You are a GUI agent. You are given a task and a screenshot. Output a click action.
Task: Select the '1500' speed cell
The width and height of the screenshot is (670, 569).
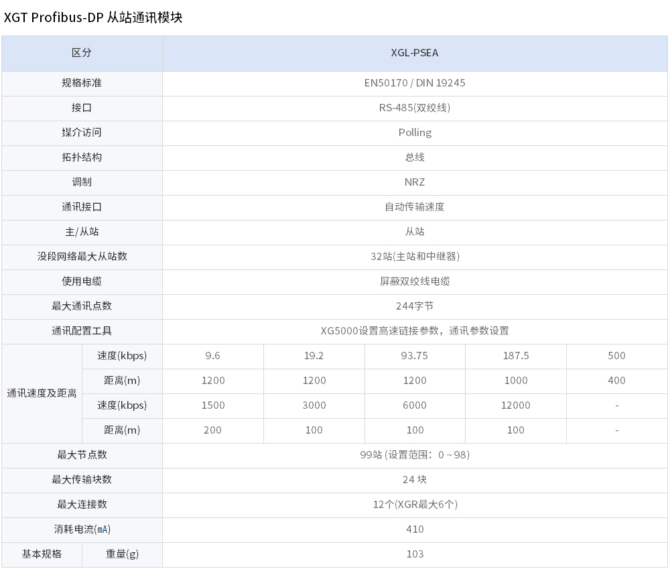click(213, 405)
